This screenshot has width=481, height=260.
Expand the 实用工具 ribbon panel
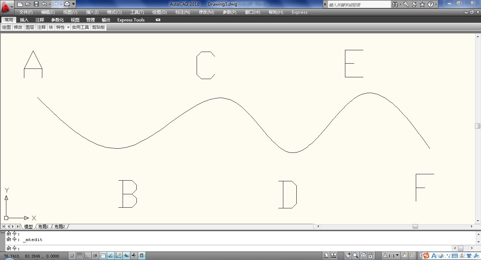[80, 27]
